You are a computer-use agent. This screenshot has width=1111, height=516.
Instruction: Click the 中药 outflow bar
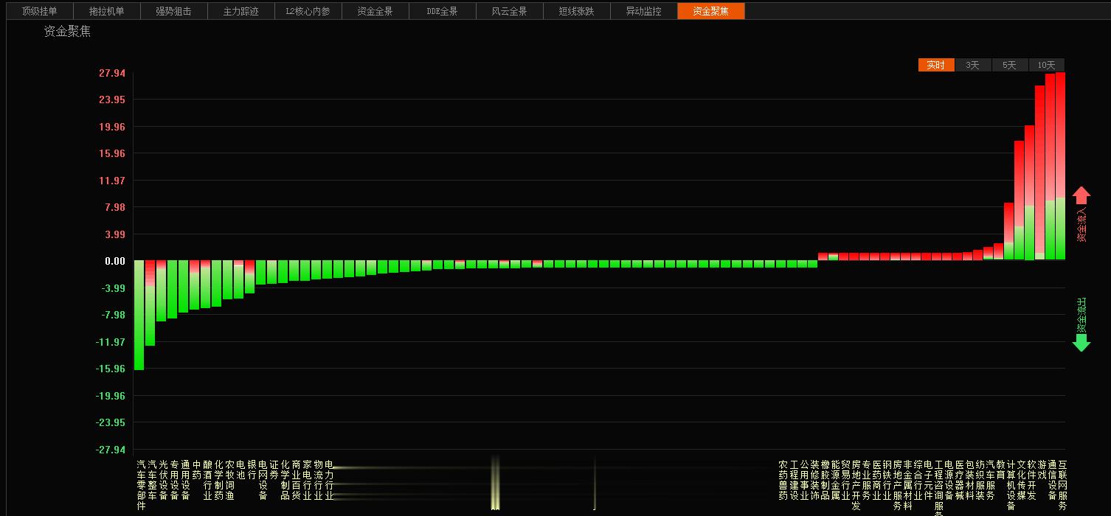(195, 285)
